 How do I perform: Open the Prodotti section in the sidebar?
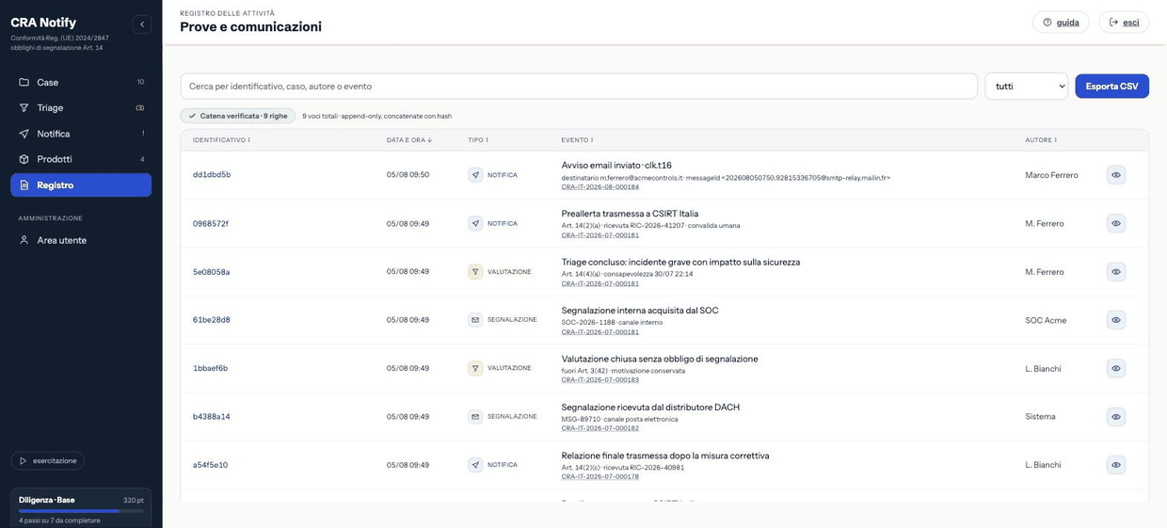point(81,159)
